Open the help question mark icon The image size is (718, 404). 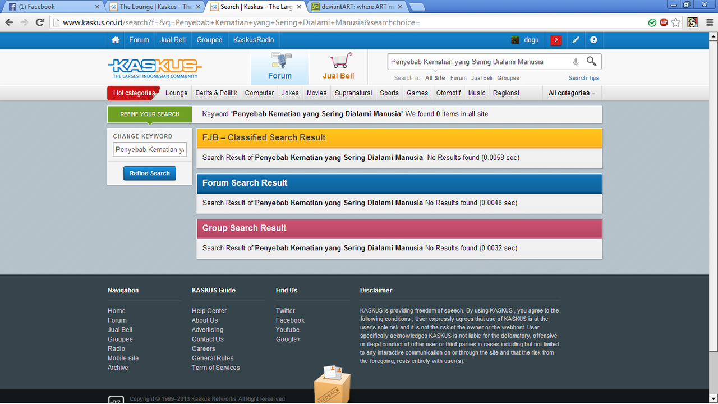click(593, 40)
